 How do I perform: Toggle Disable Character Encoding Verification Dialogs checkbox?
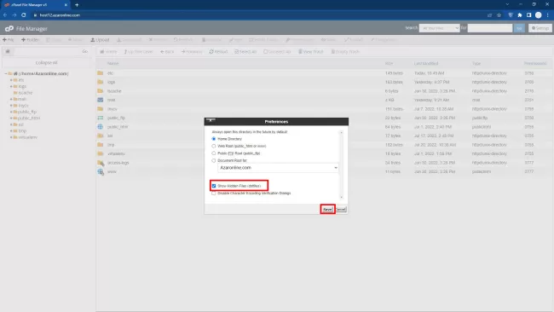pyautogui.click(x=214, y=194)
